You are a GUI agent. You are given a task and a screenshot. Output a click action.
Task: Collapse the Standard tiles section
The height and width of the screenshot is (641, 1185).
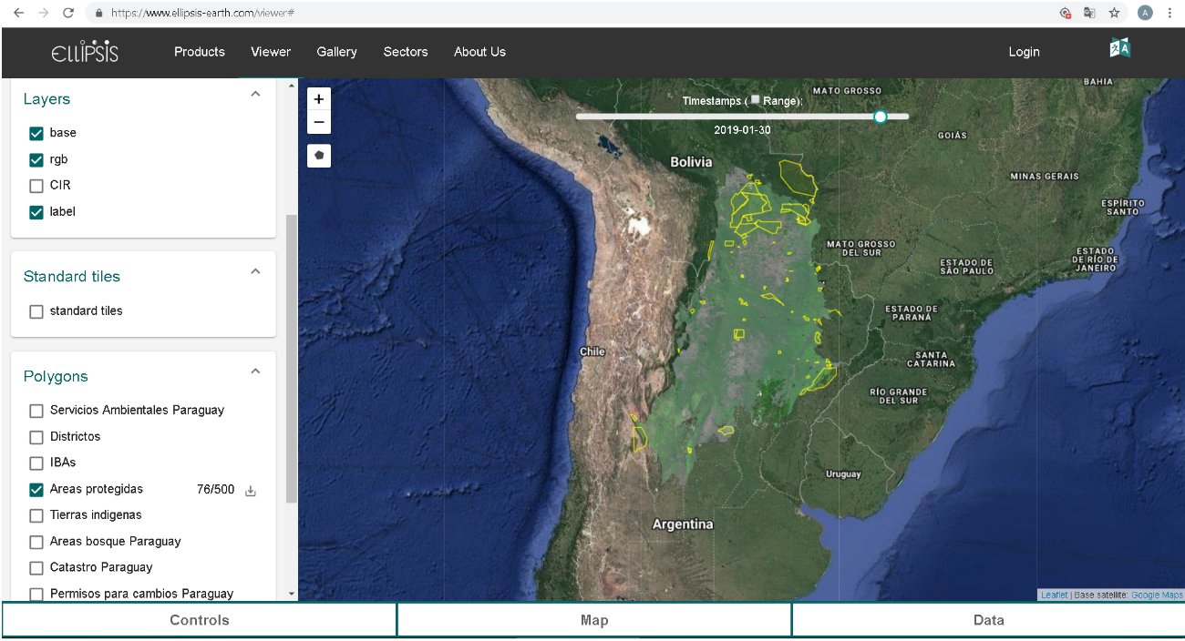pyautogui.click(x=255, y=271)
